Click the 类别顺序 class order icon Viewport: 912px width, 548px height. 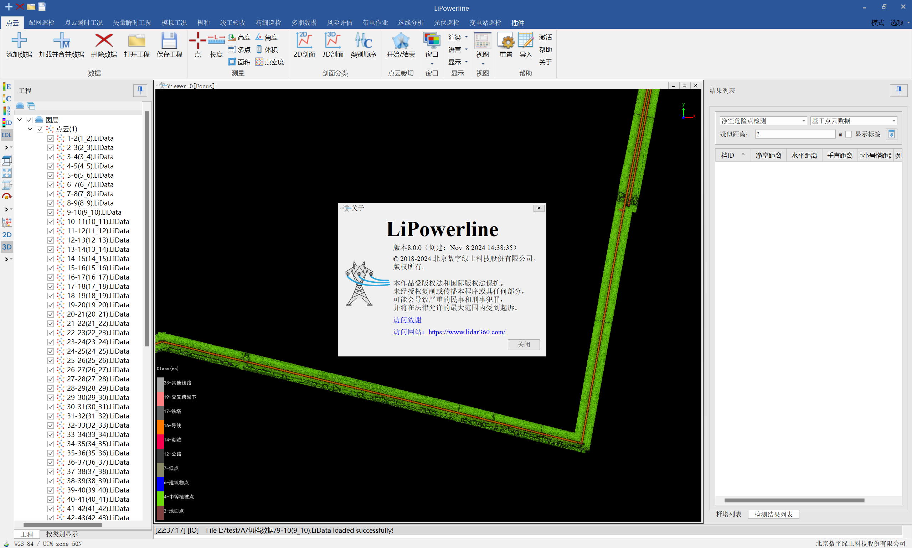coord(363,41)
